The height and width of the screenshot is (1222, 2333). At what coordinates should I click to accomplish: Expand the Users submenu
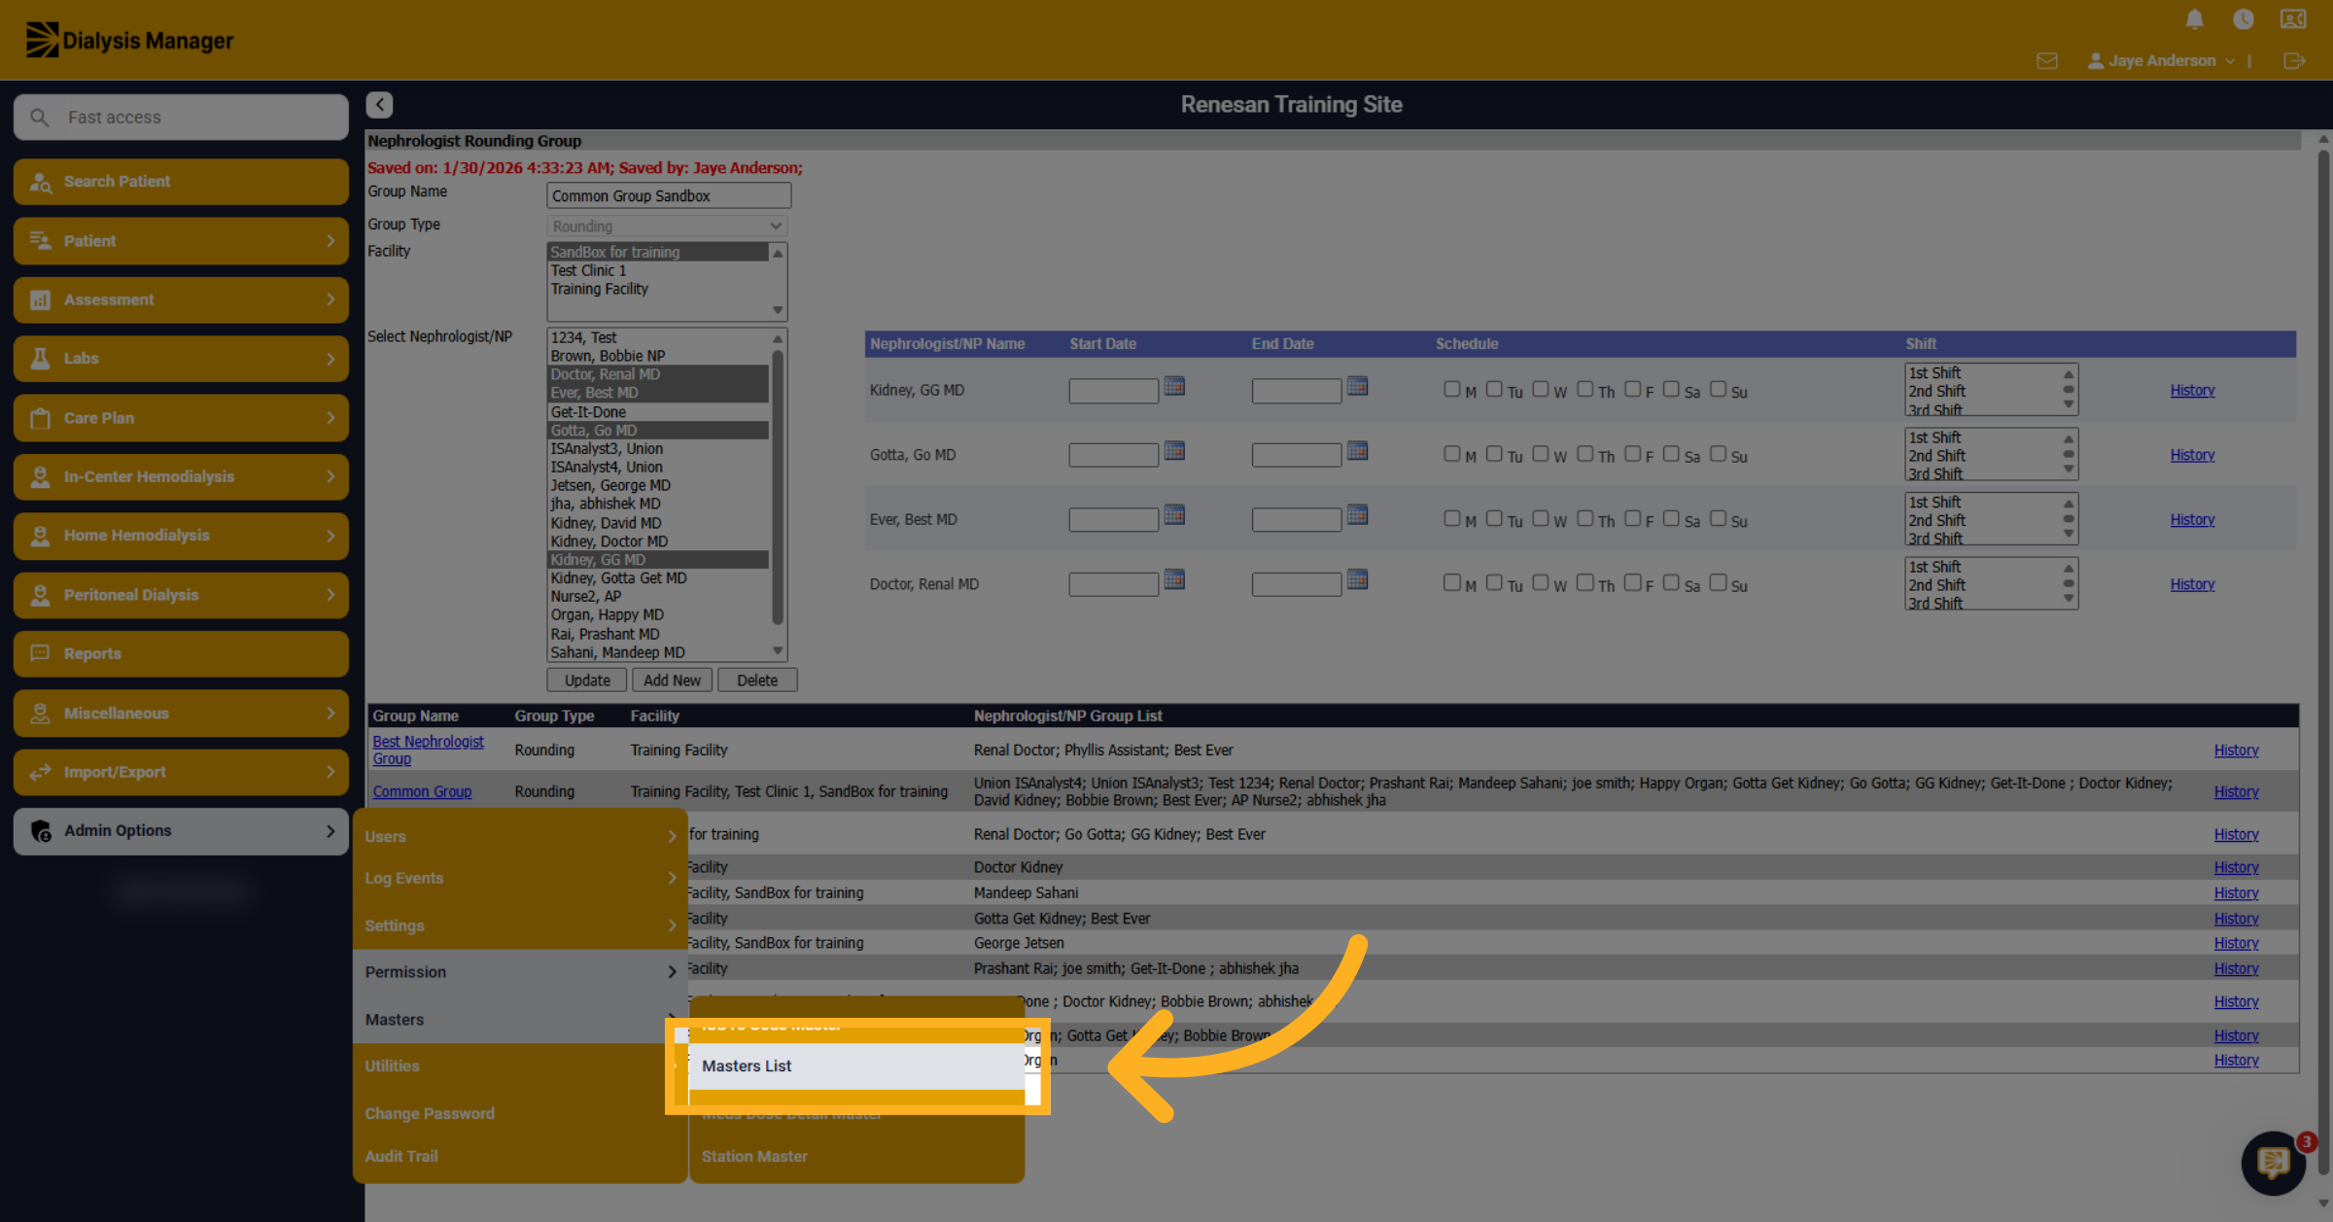(520, 836)
